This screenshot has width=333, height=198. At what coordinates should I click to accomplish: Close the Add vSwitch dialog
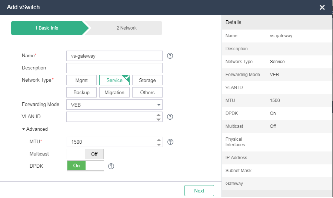tap(322, 7)
